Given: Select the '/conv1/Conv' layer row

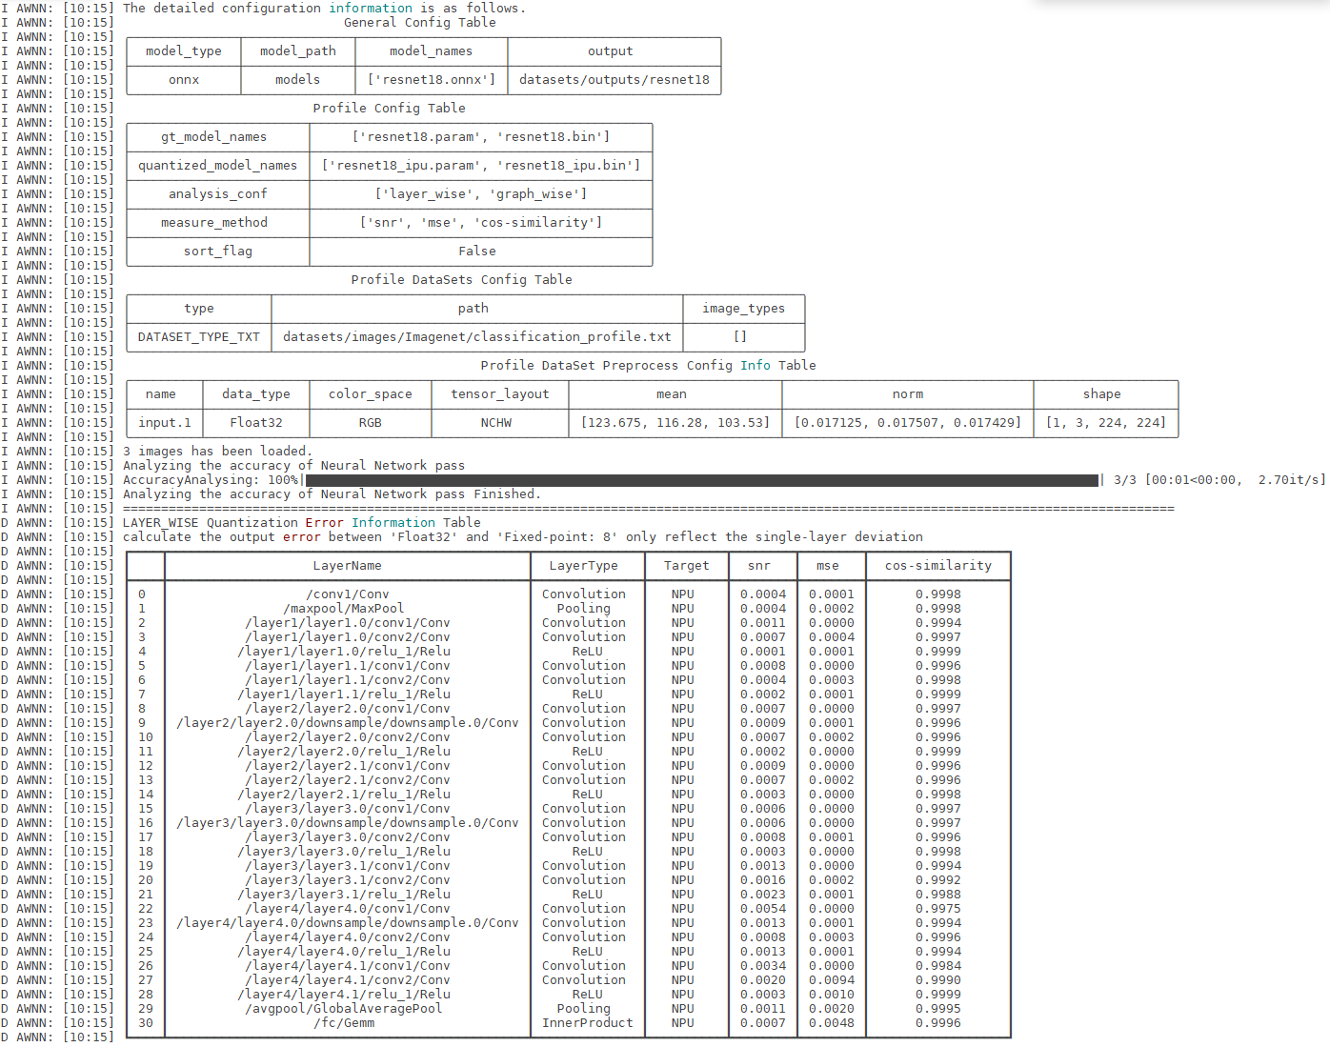Looking at the screenshot, I should pos(569,594).
